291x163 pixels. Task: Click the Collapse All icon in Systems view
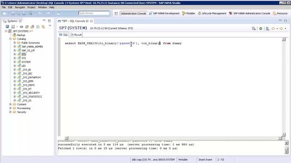click(x=38, y=27)
